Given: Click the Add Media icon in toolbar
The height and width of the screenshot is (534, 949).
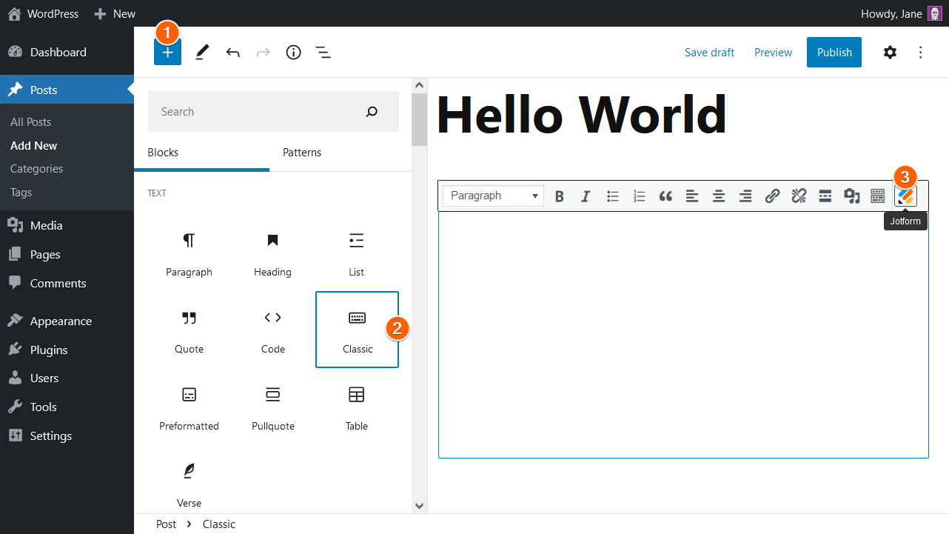Looking at the screenshot, I should click(x=852, y=196).
